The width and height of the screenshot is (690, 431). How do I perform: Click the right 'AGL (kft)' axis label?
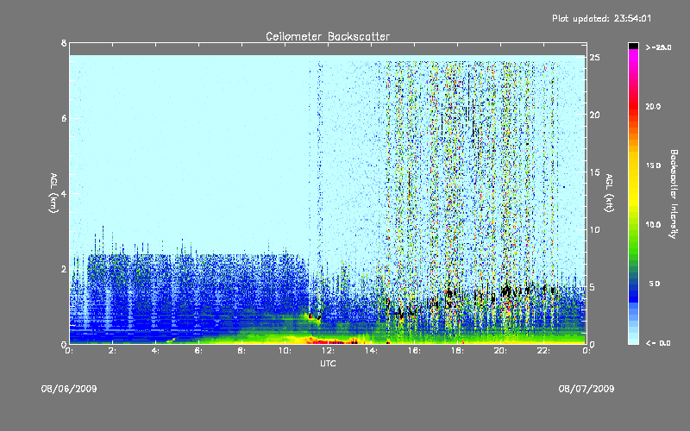[x=609, y=193]
